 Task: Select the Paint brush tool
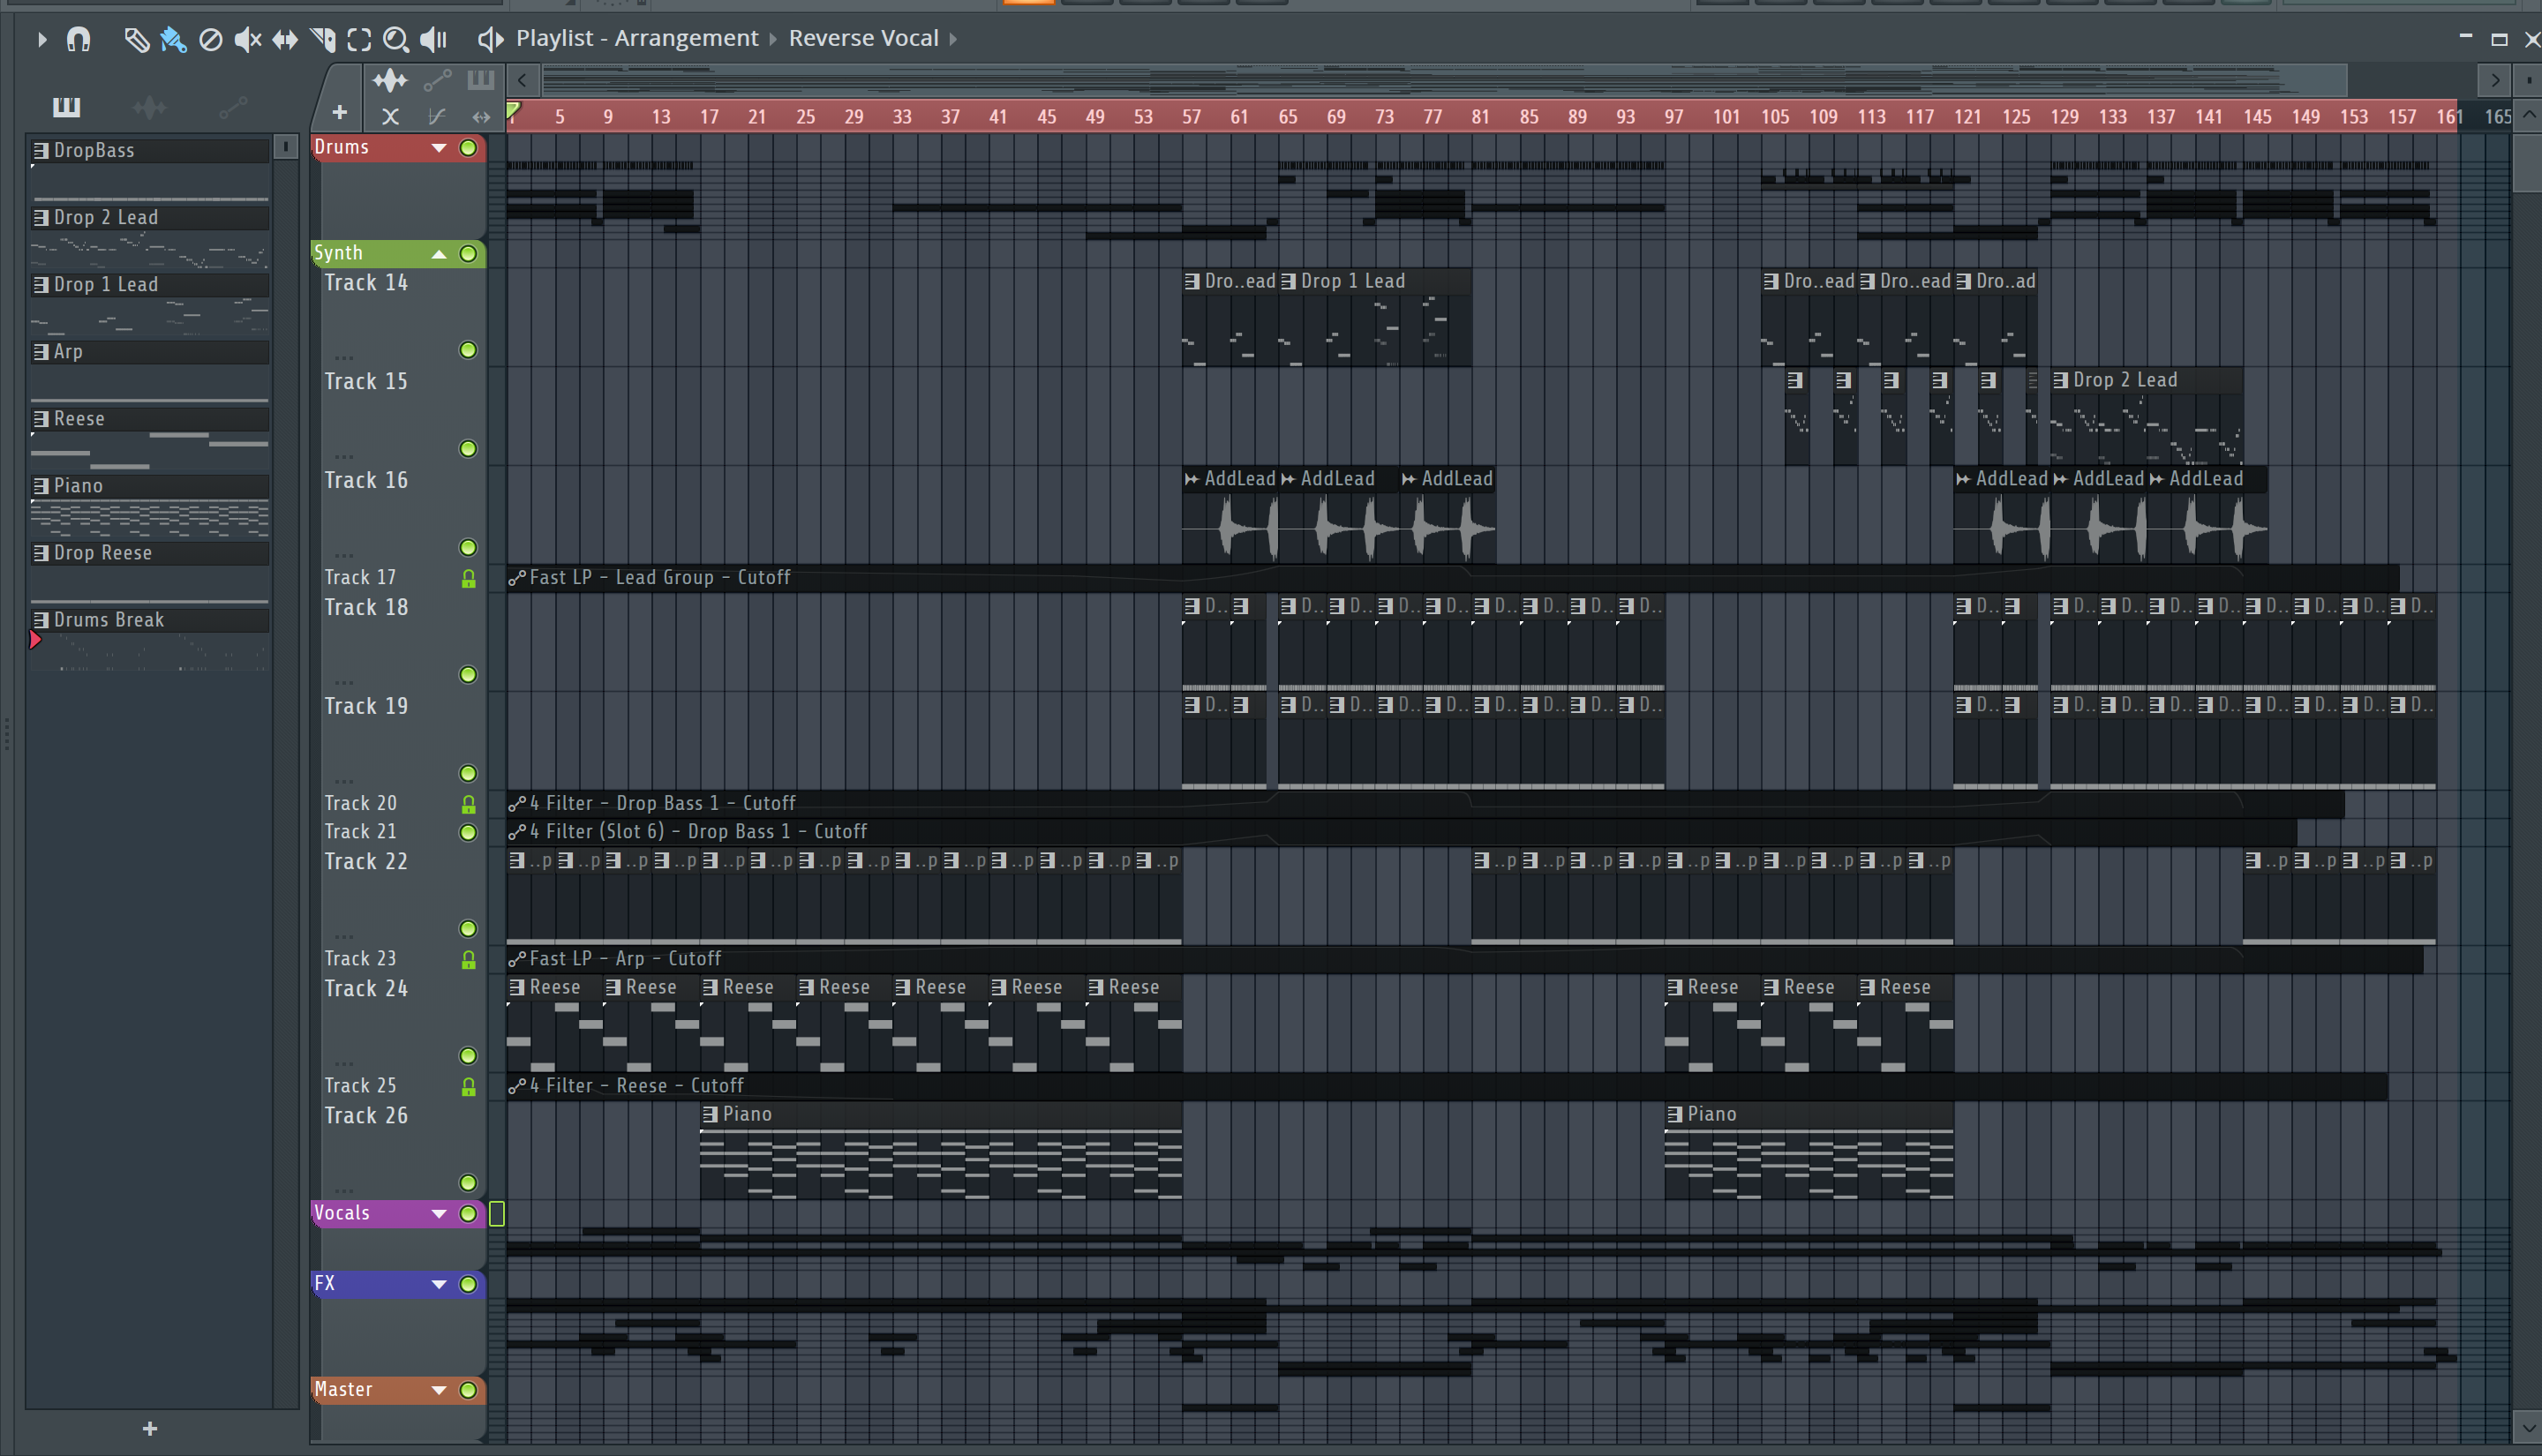(x=173, y=39)
